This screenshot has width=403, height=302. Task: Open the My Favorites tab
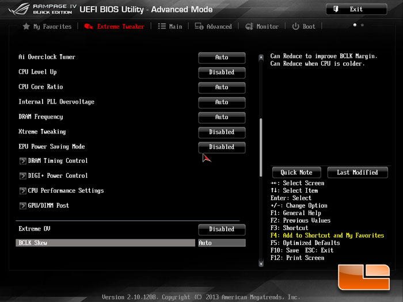pyautogui.click(x=47, y=26)
